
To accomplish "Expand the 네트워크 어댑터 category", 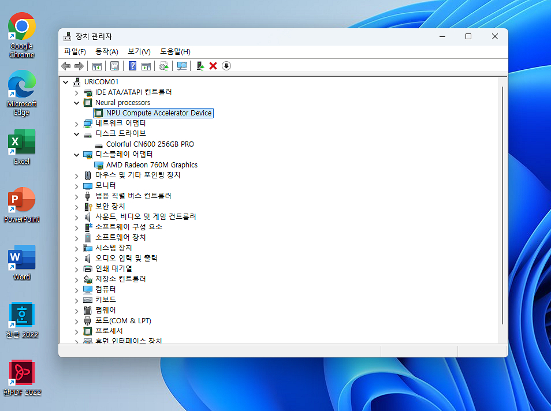I will 76,124.
